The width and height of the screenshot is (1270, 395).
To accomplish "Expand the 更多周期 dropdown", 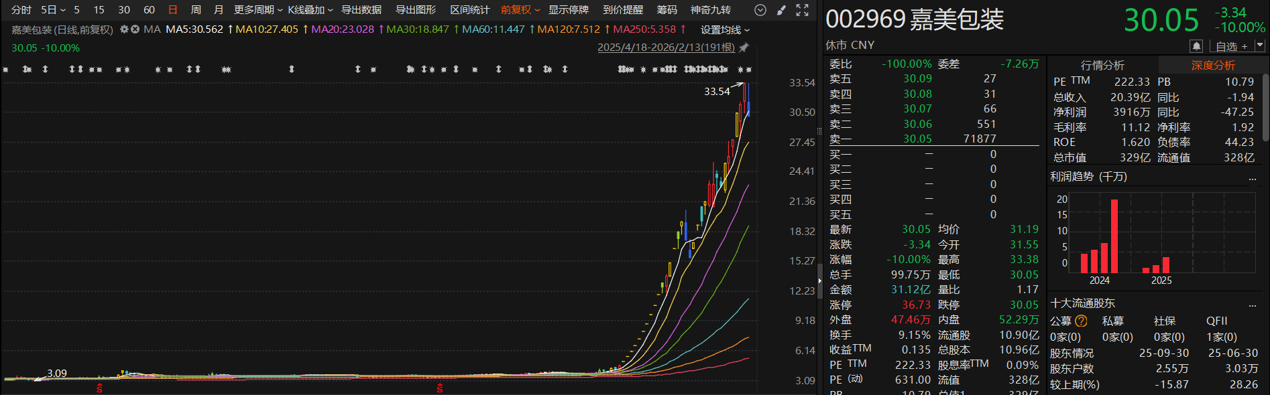I will [257, 10].
